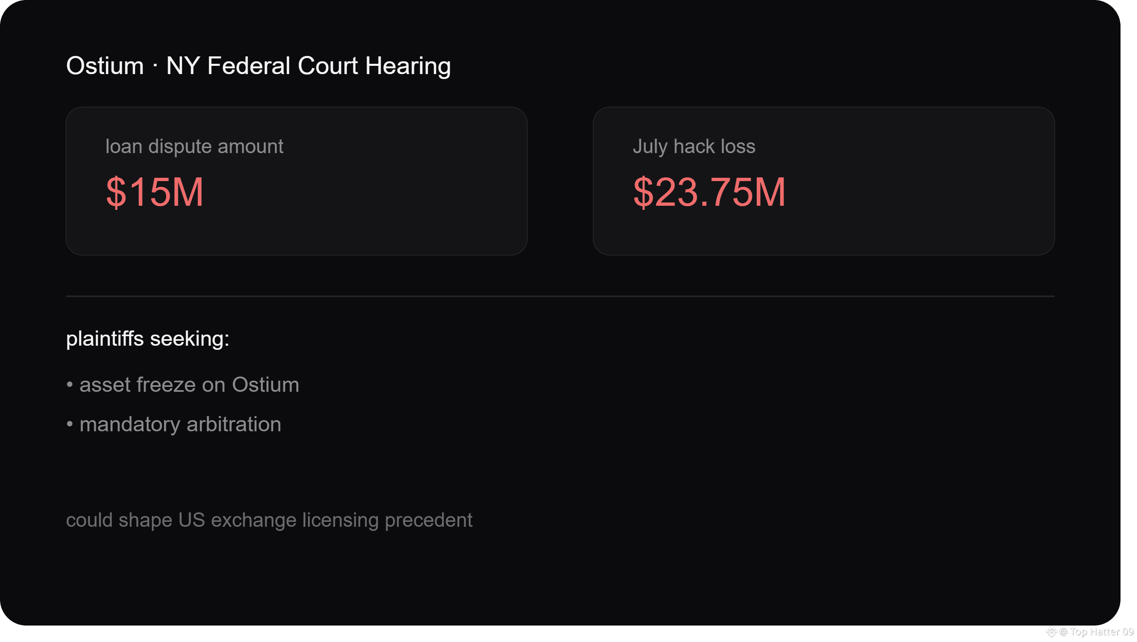Click the dollar sign of $23.75M
Viewport: 1137px width, 642px height.
tap(643, 192)
